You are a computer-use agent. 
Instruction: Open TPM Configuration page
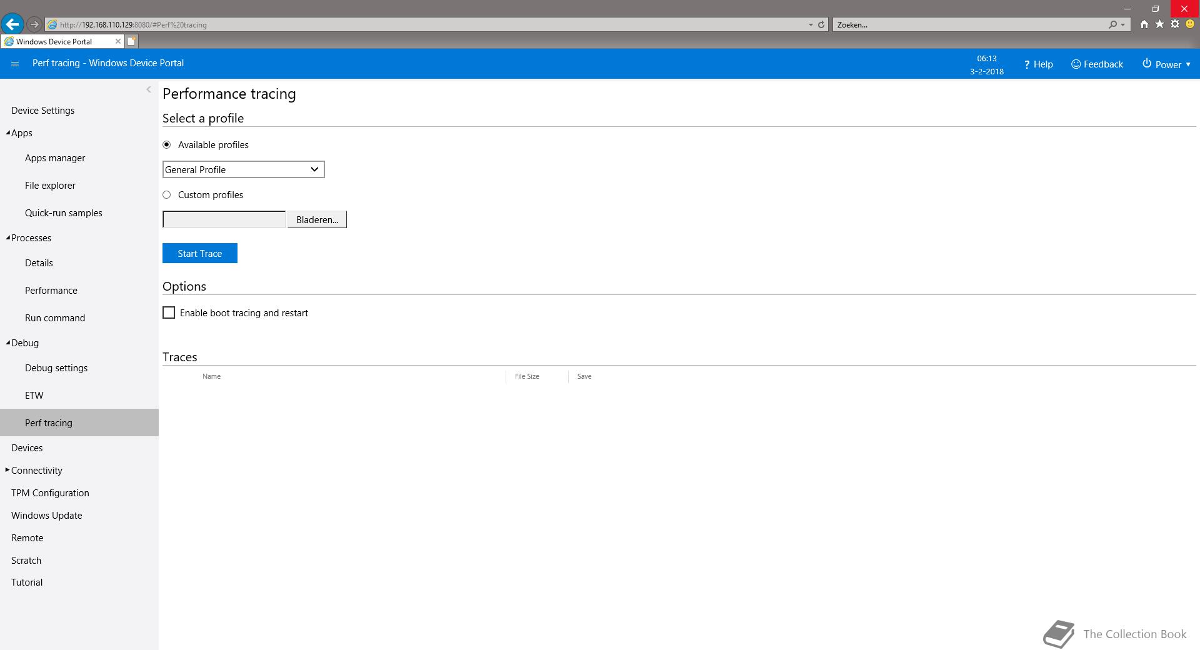50,493
